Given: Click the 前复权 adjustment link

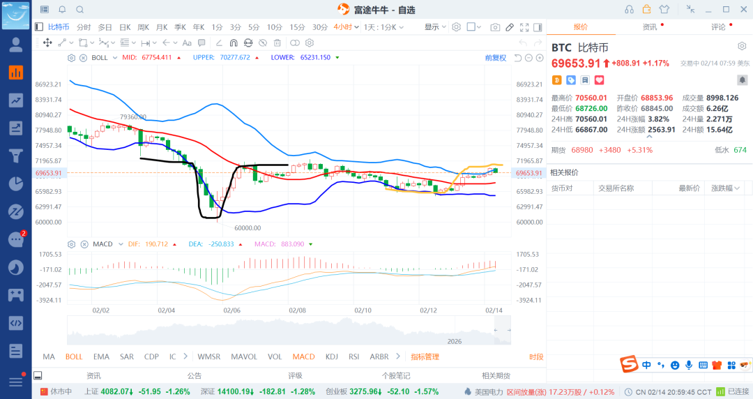Looking at the screenshot, I should coord(495,58).
